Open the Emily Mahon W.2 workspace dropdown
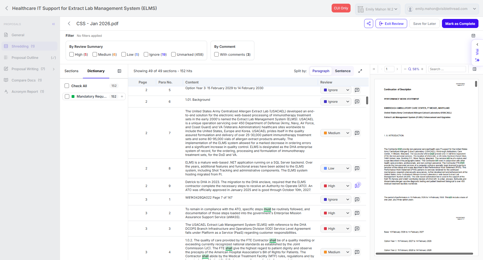Image resolution: width=483 pixels, height=260 pixels. pos(378,9)
